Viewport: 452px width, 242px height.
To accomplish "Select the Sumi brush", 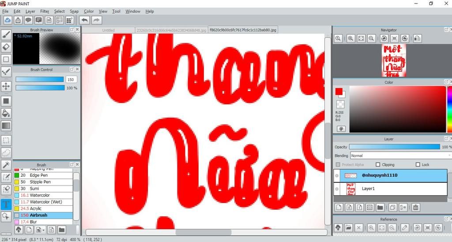I will point(43,189).
